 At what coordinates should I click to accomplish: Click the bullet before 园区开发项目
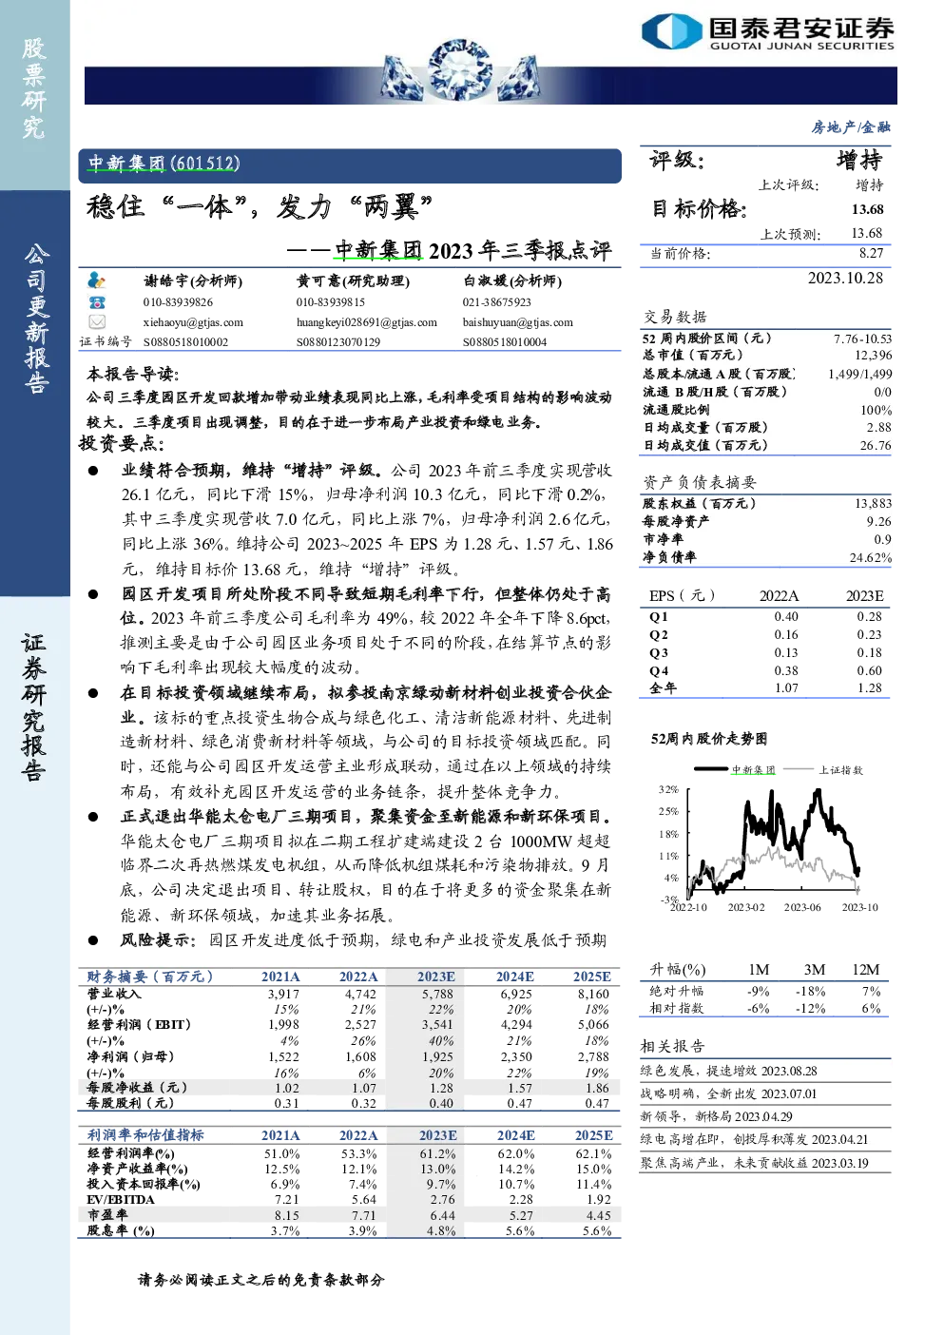93,594
